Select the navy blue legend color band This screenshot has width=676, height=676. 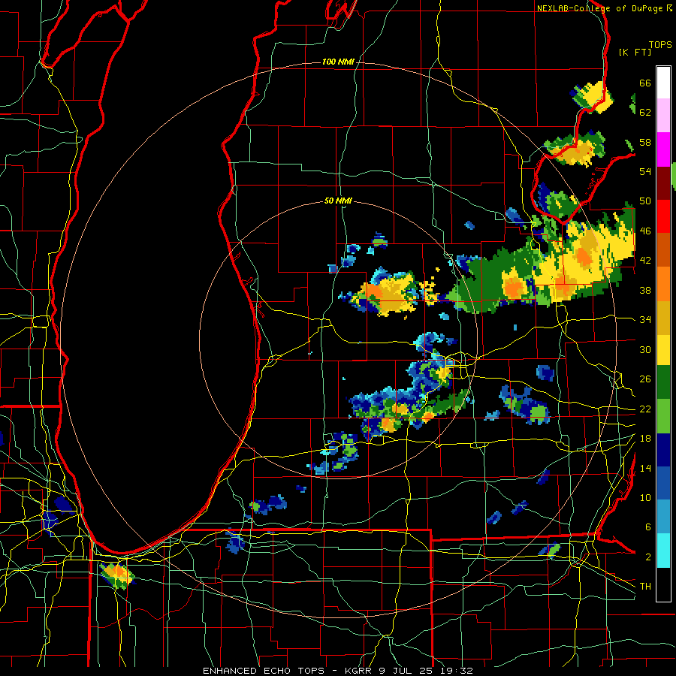click(x=663, y=450)
